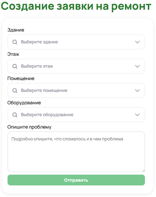The image size is (156, 197).
Task: Click the magnifier icon in the Оборудование field
Action: point(15,115)
